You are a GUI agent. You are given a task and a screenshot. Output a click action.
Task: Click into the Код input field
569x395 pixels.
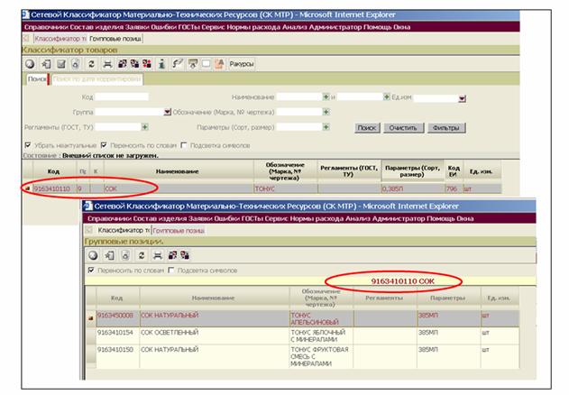pyautogui.click(x=122, y=96)
